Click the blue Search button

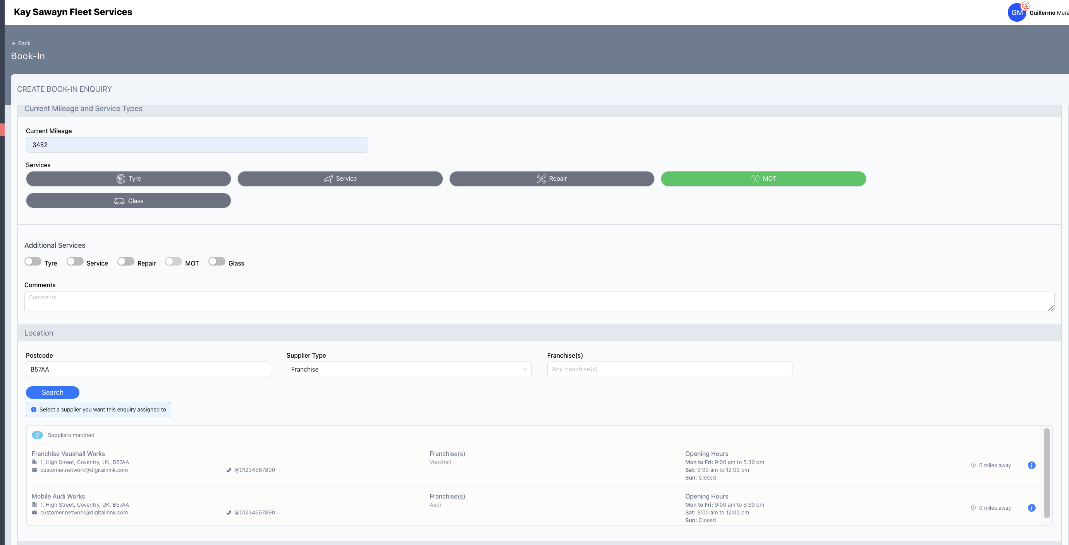[53, 392]
